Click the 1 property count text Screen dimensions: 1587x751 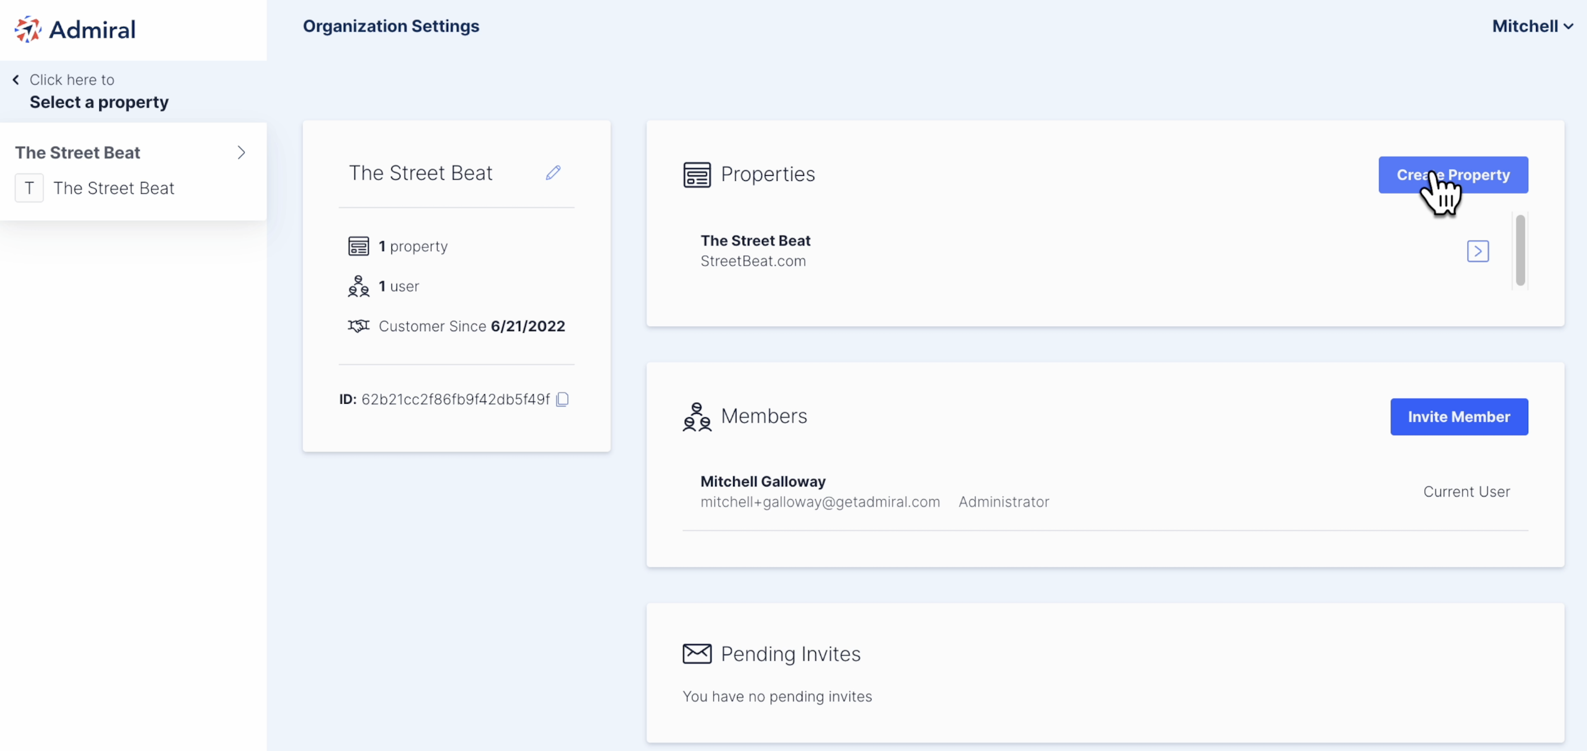tap(413, 246)
